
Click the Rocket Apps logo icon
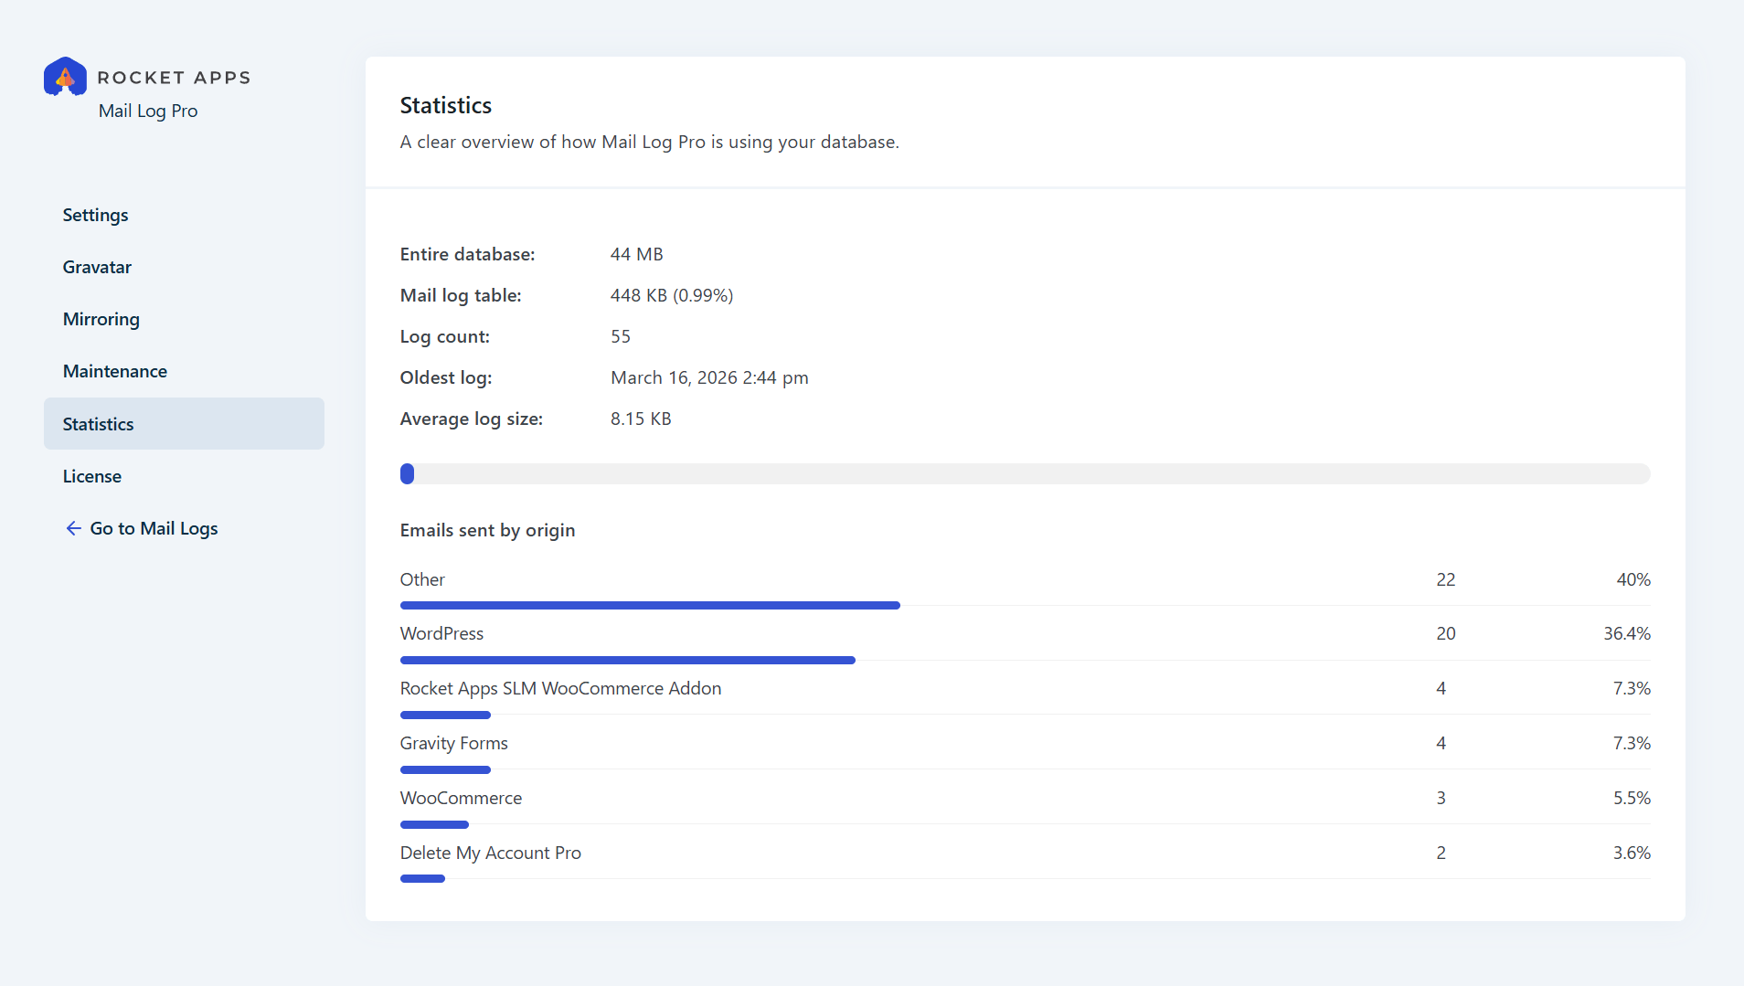tap(65, 77)
